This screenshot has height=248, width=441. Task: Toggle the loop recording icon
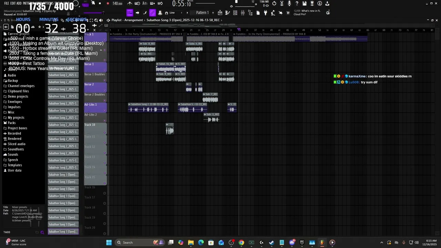point(160,3)
